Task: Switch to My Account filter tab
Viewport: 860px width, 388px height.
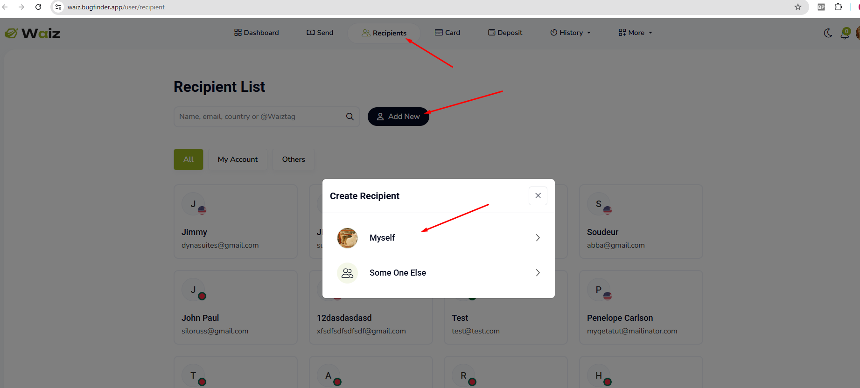Action: (x=238, y=159)
